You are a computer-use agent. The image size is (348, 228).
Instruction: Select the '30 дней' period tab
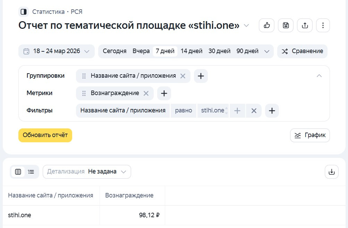219,51
